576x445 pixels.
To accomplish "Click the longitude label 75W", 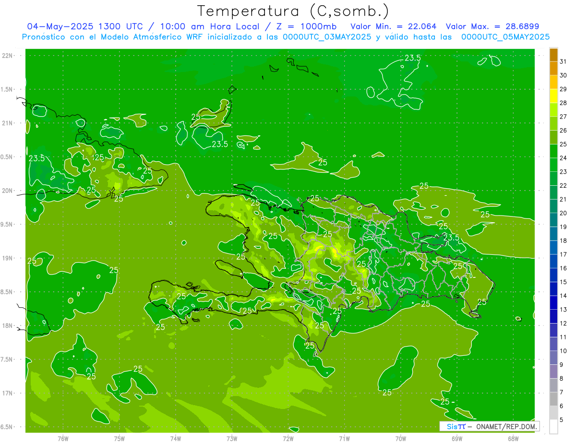I will point(120,439).
